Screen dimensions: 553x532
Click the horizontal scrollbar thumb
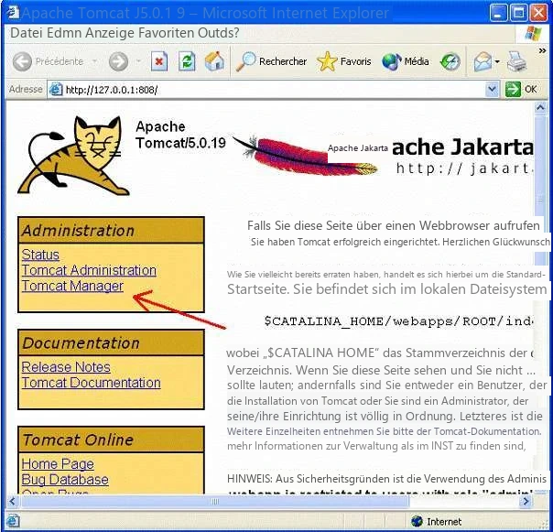(215, 501)
